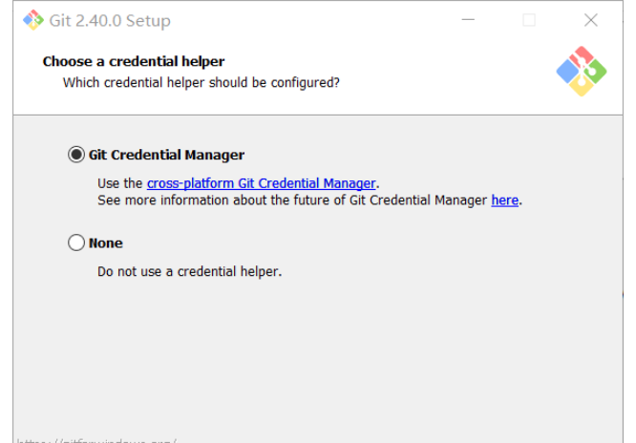Click blank white header area beside the heading
Screen dimensions: 636x443
(401, 67)
